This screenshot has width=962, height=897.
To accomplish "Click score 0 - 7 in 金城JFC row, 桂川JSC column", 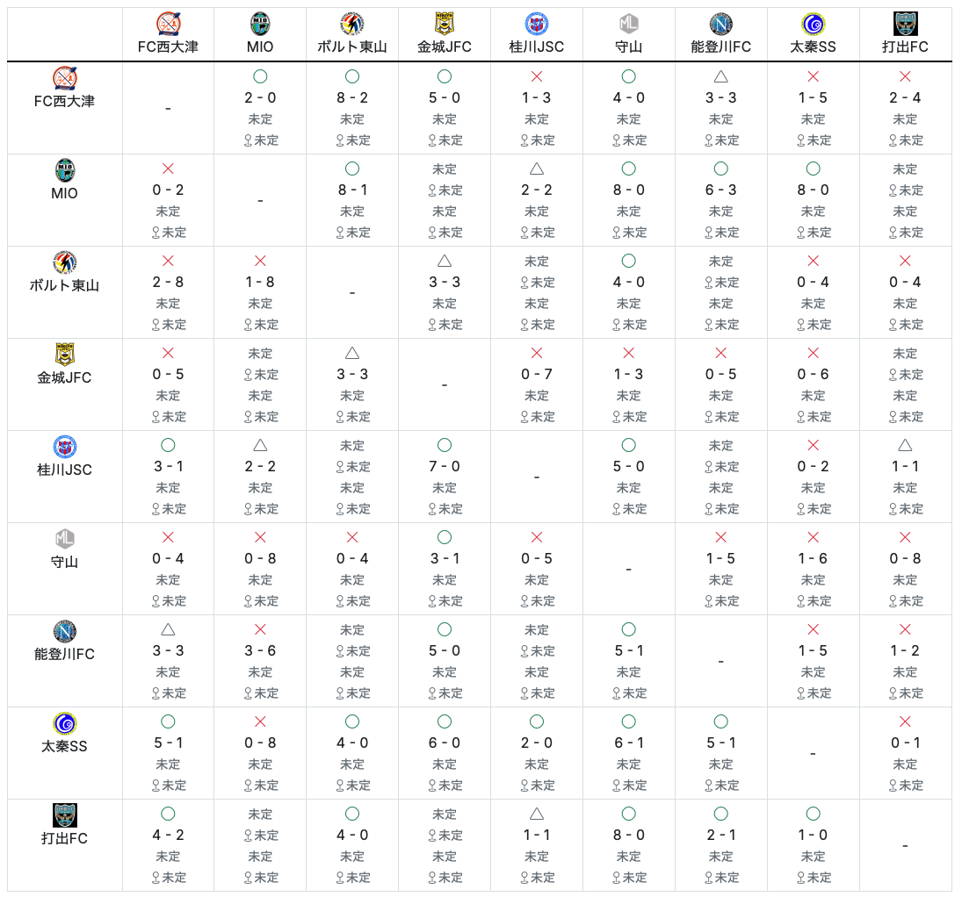I will tap(537, 374).
